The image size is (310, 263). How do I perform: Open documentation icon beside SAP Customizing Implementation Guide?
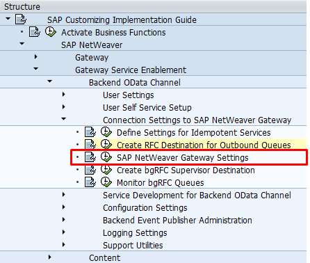point(21,19)
